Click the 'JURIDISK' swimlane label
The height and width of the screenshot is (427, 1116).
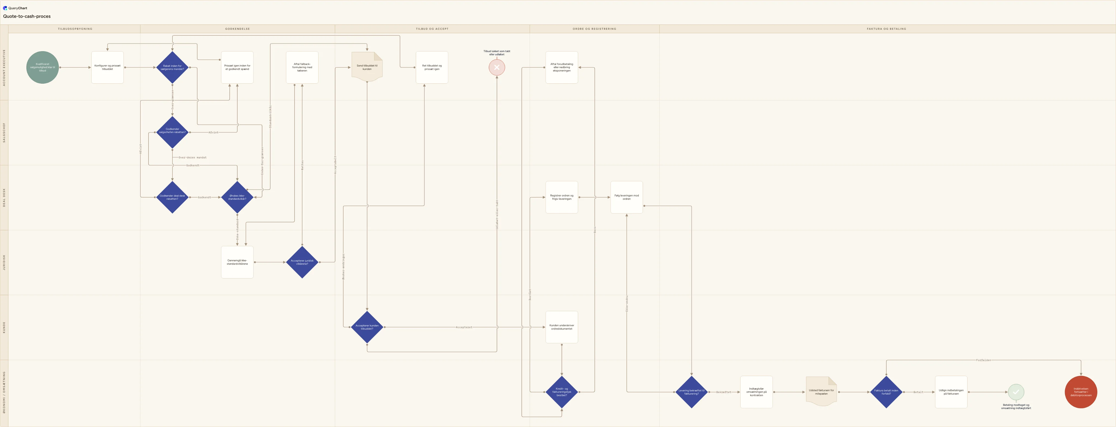[4, 262]
